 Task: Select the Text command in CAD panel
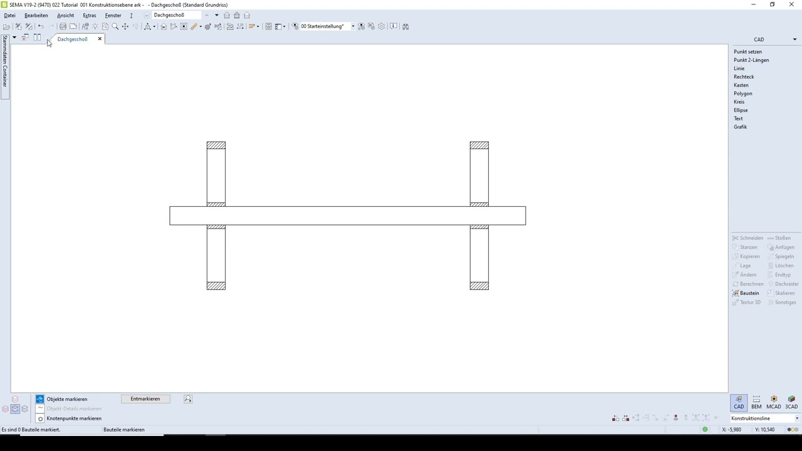click(738, 118)
